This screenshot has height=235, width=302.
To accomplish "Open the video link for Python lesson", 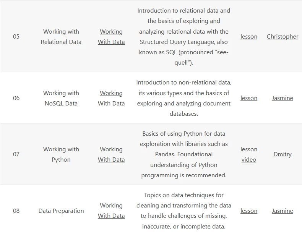I will [248, 160].
